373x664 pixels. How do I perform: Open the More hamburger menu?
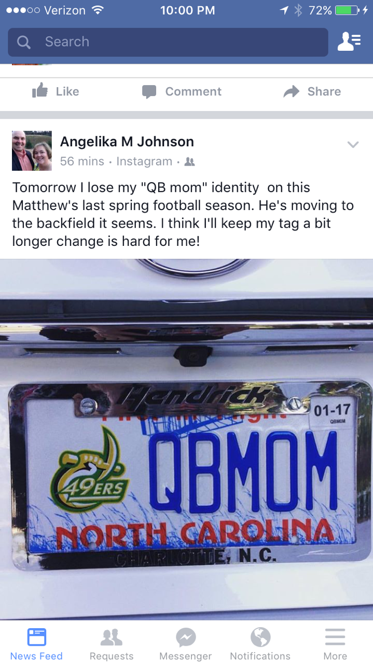click(335, 637)
